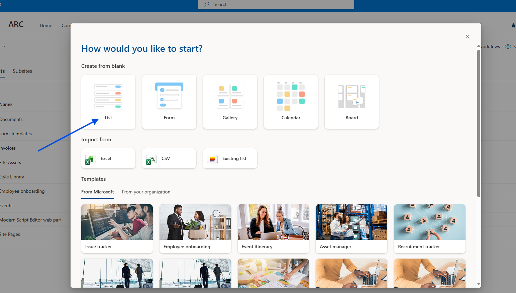This screenshot has height=293, width=516.
Task: Click the Search box at top
Action: [x=276, y=4]
